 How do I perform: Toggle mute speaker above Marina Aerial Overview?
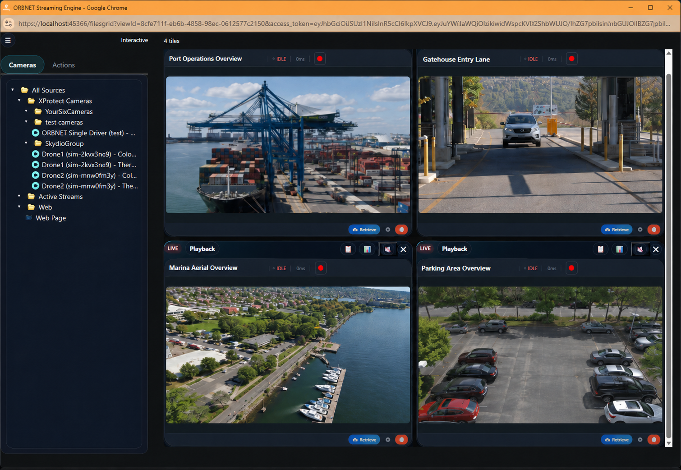pyautogui.click(x=387, y=249)
